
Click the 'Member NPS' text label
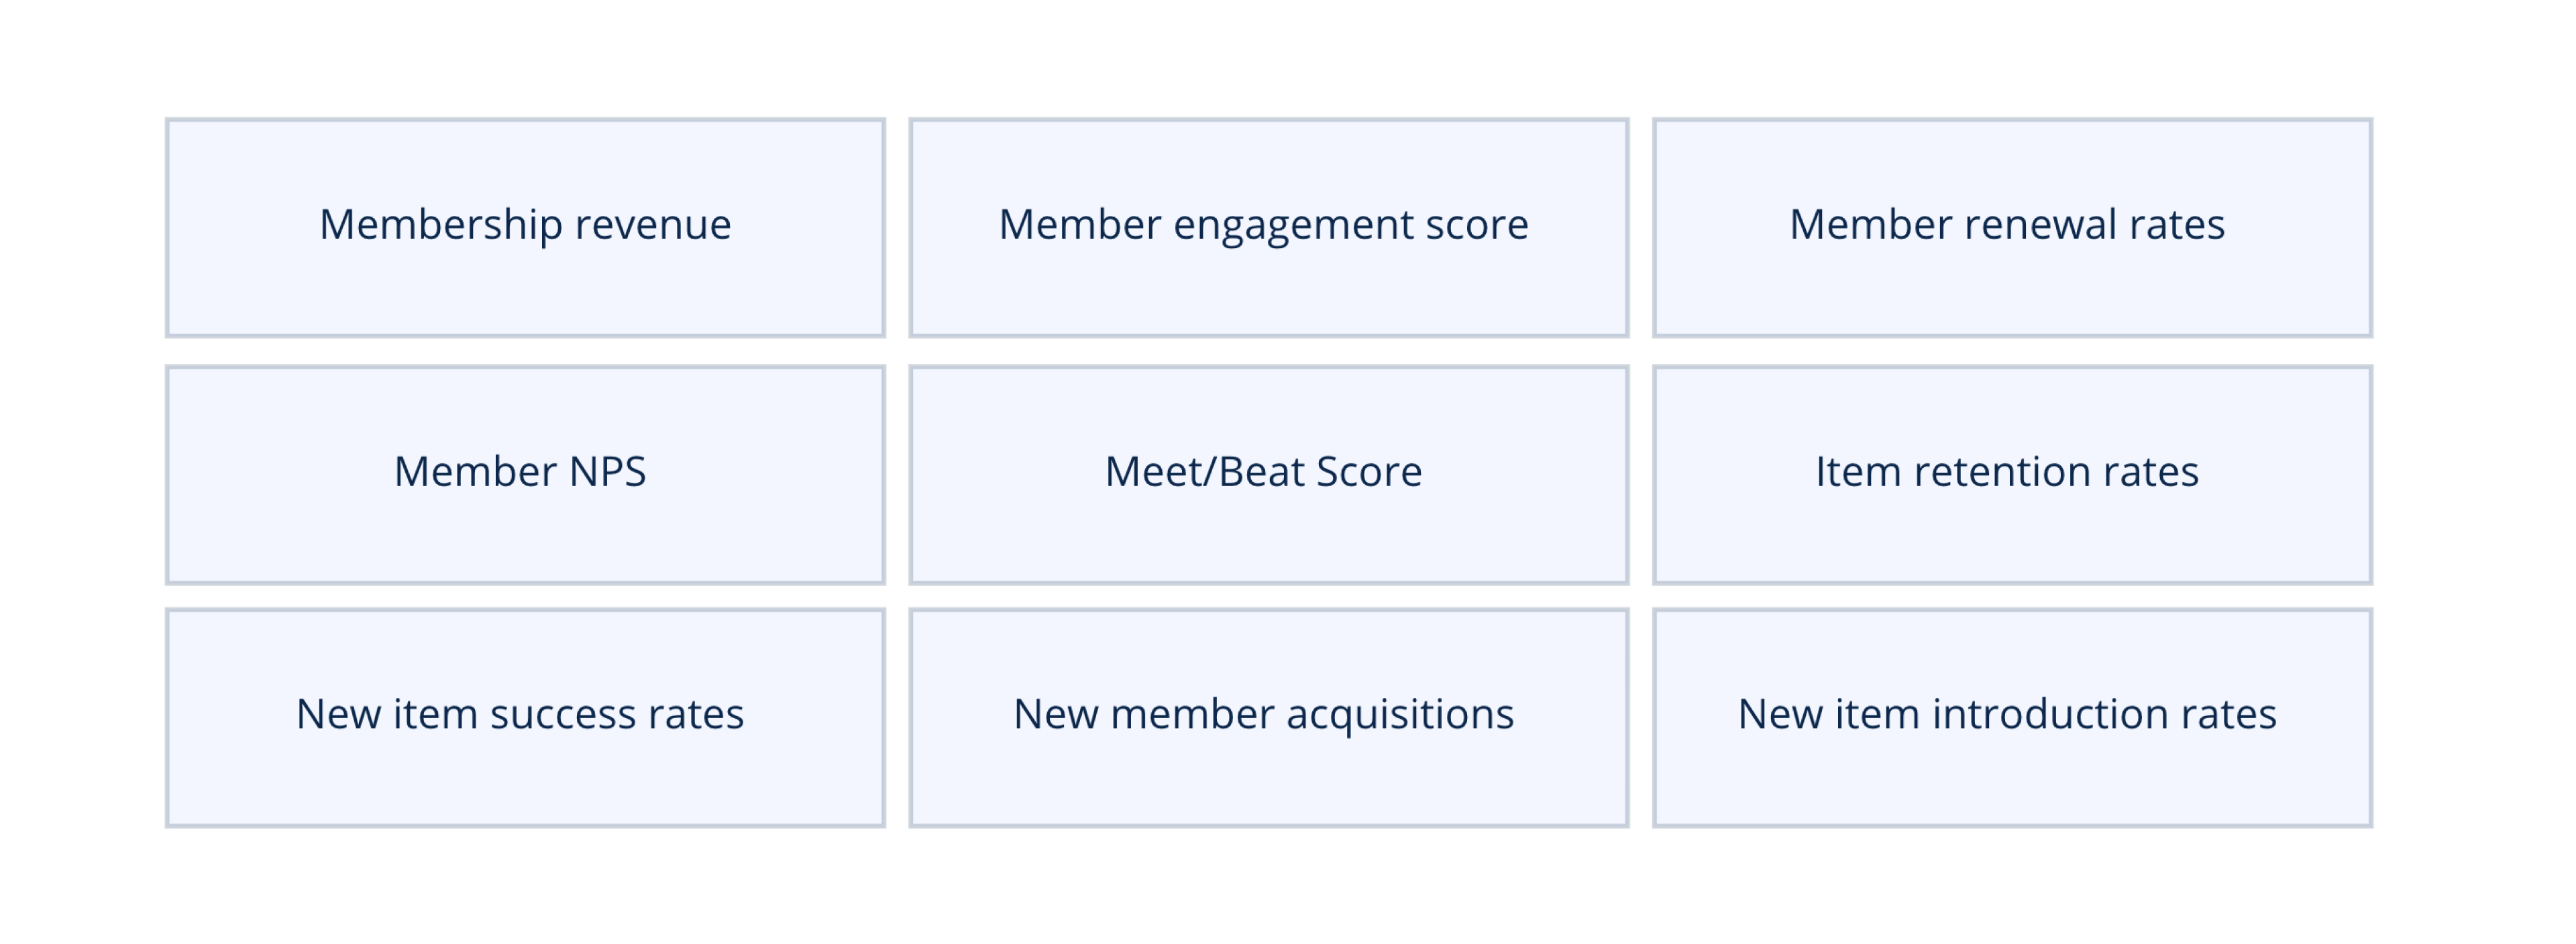pos(520,471)
